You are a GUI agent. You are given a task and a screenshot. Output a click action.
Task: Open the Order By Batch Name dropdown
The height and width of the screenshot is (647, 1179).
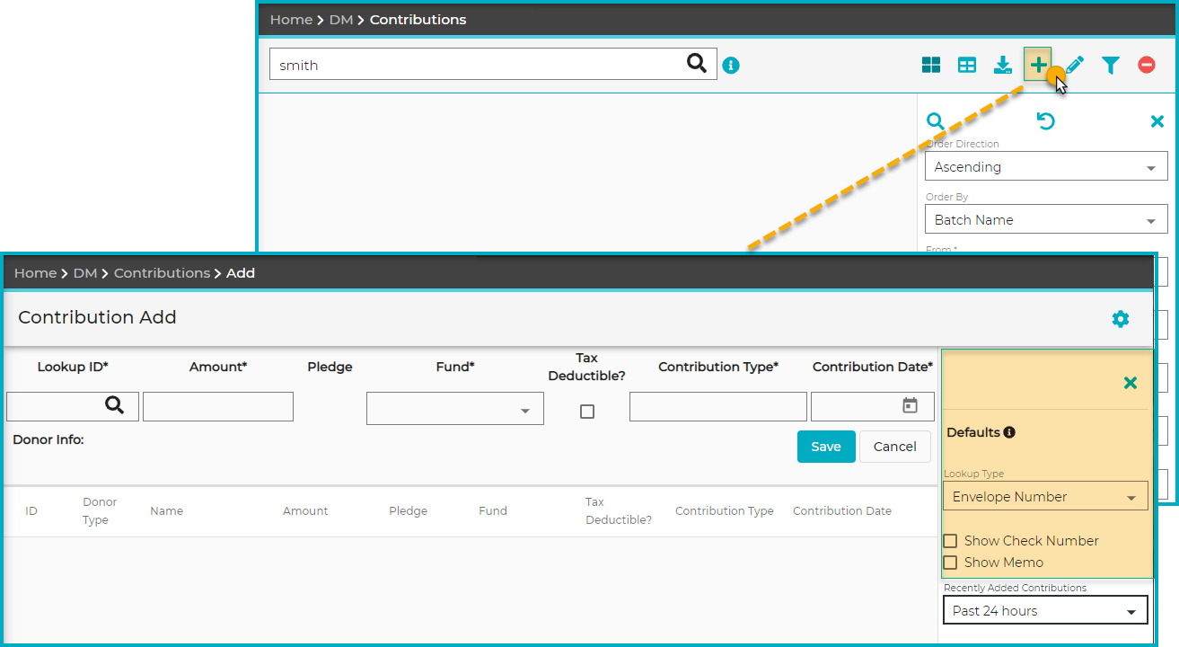coord(1046,219)
